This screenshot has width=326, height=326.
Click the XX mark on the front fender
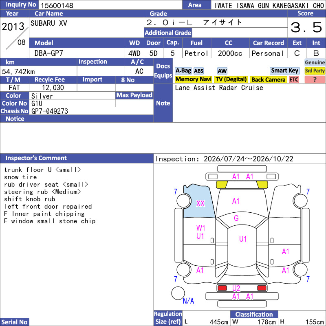coord(200,203)
